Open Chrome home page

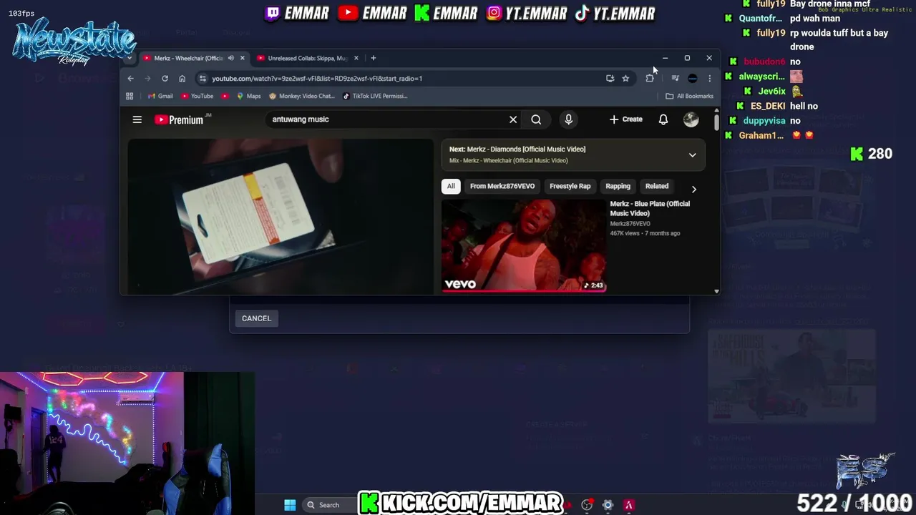click(182, 79)
